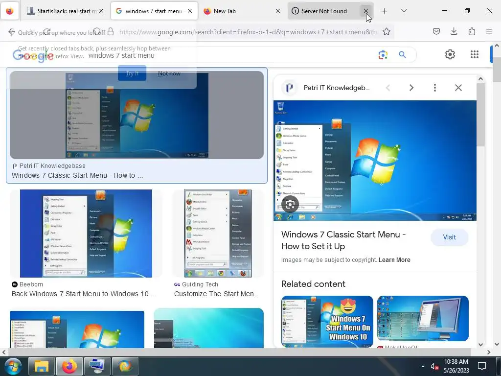This screenshot has width=501, height=376.
Task: Open Google quick settings gear
Action: click(x=450, y=54)
